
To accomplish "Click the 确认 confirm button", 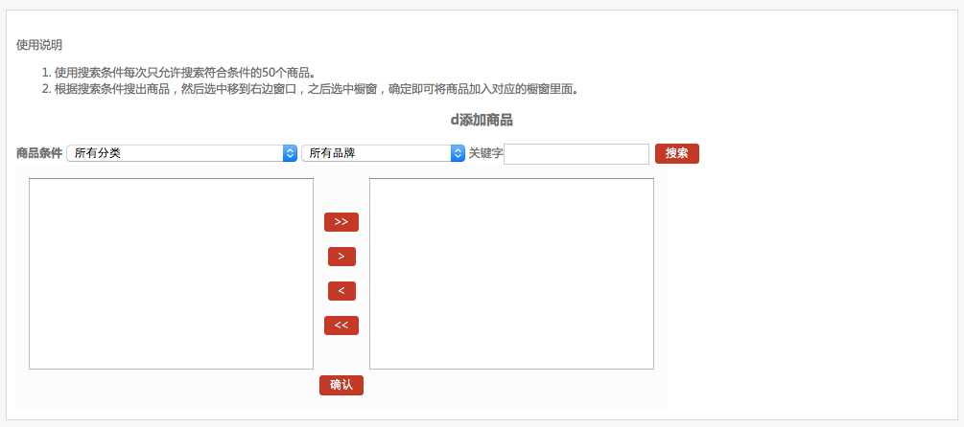I will 341,385.
